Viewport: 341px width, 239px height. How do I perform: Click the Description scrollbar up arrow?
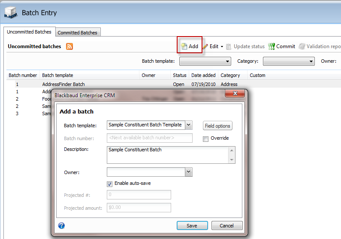pyautogui.click(x=232, y=150)
